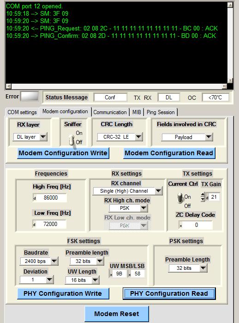The width and height of the screenshot is (239, 323).
Task: Select the Modem configuration tab
Action: [65, 111]
